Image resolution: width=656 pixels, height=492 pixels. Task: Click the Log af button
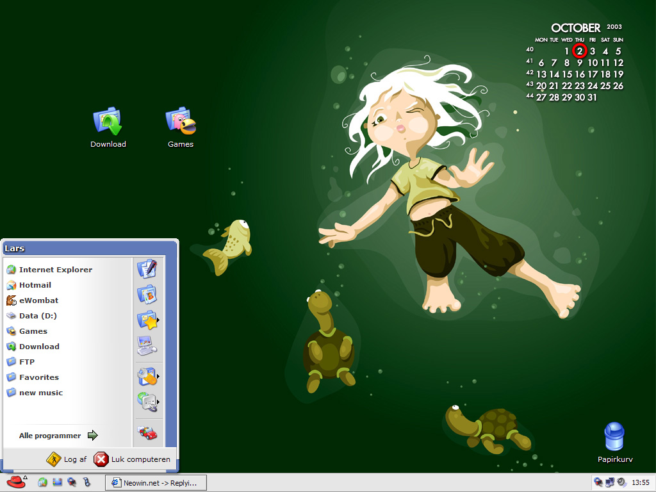67,459
